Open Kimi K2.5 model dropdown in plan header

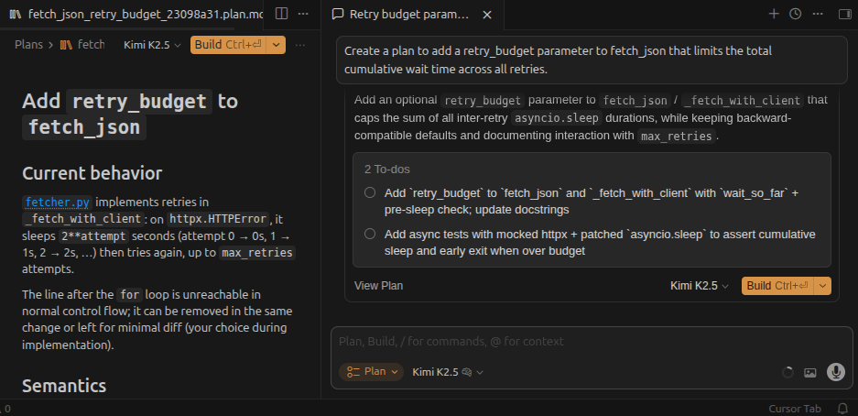coord(152,45)
